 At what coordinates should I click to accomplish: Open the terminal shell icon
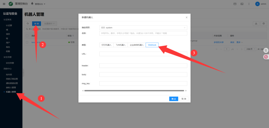click(242, 4)
